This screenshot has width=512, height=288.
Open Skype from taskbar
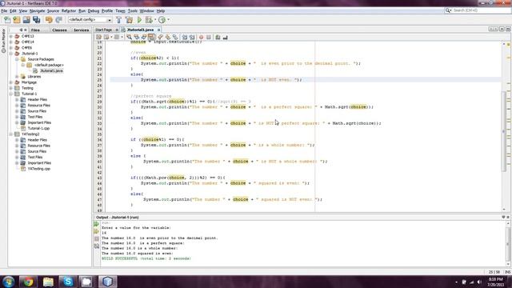click(x=67, y=282)
